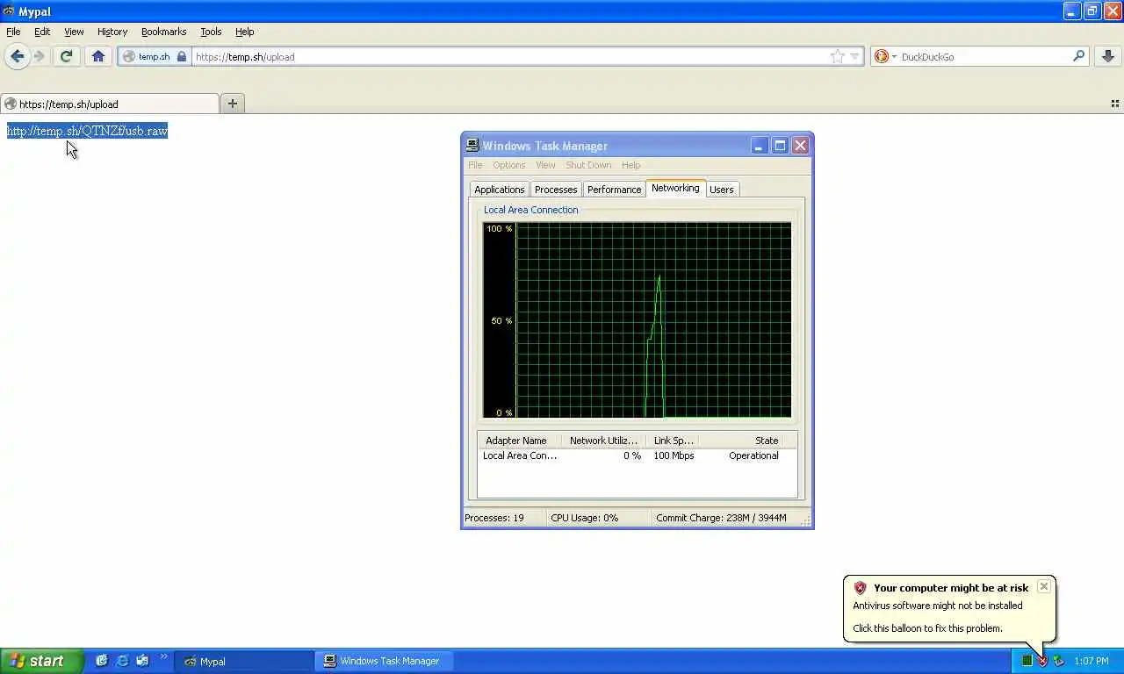Open Mypal Edit menu
This screenshot has height=674, width=1124.
42,32
